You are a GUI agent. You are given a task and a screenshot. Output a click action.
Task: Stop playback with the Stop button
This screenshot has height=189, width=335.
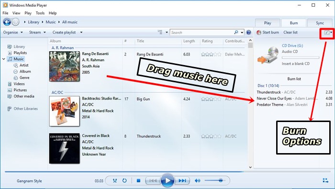138,181
